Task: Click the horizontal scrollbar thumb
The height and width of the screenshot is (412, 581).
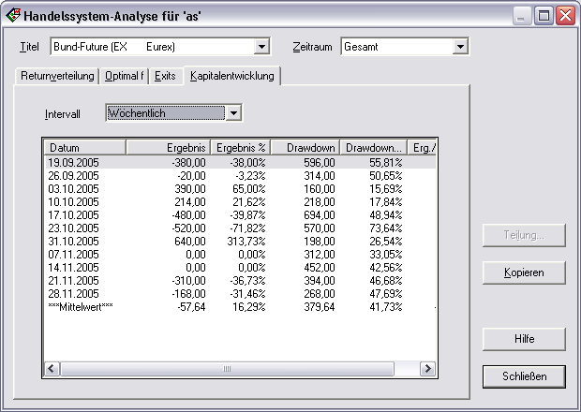Action: pyautogui.click(x=227, y=369)
